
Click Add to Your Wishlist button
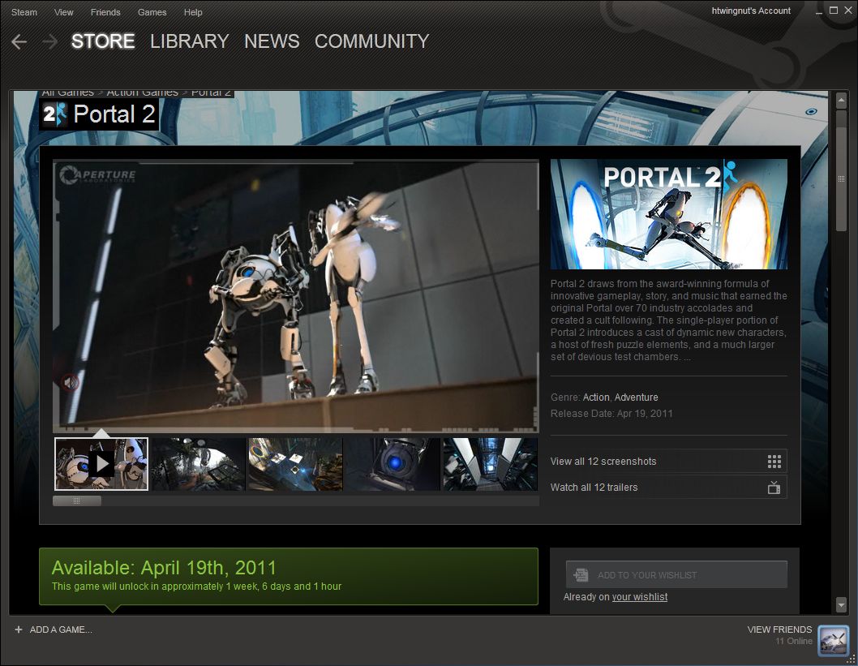tap(676, 574)
